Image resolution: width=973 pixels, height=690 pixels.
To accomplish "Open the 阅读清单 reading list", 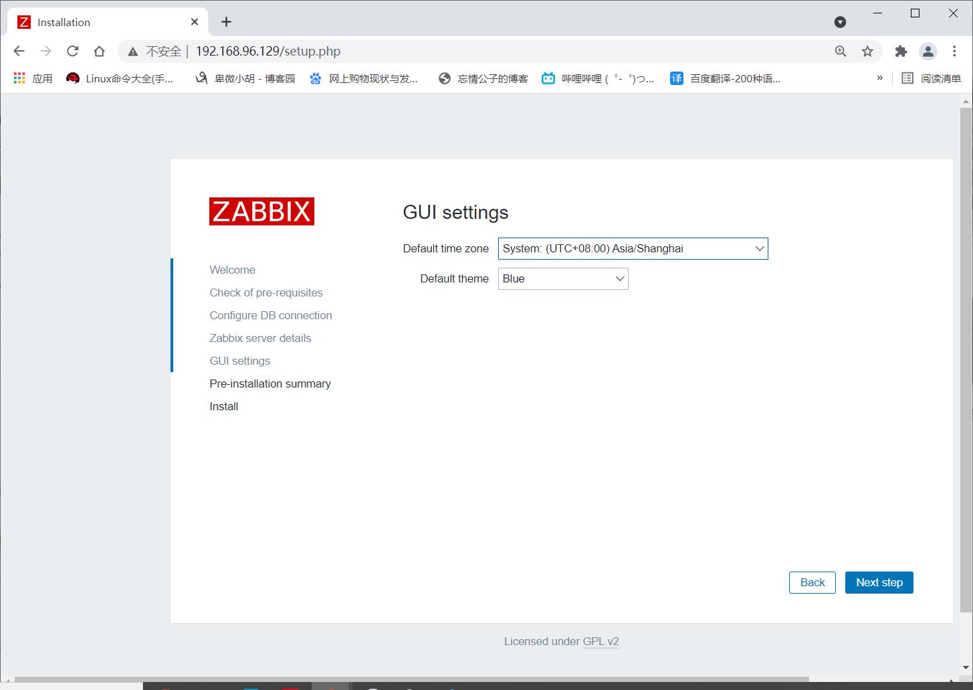I will pos(931,78).
